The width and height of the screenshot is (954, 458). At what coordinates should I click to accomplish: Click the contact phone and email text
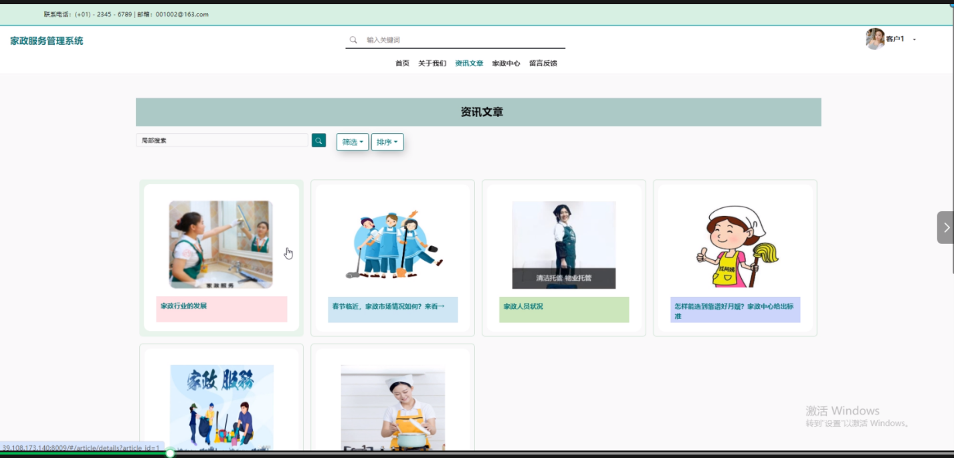126,14
